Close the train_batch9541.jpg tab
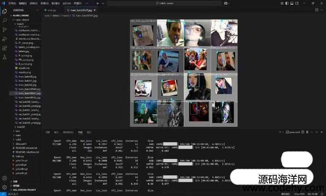The height and width of the screenshot is (196, 326). [x=95, y=10]
